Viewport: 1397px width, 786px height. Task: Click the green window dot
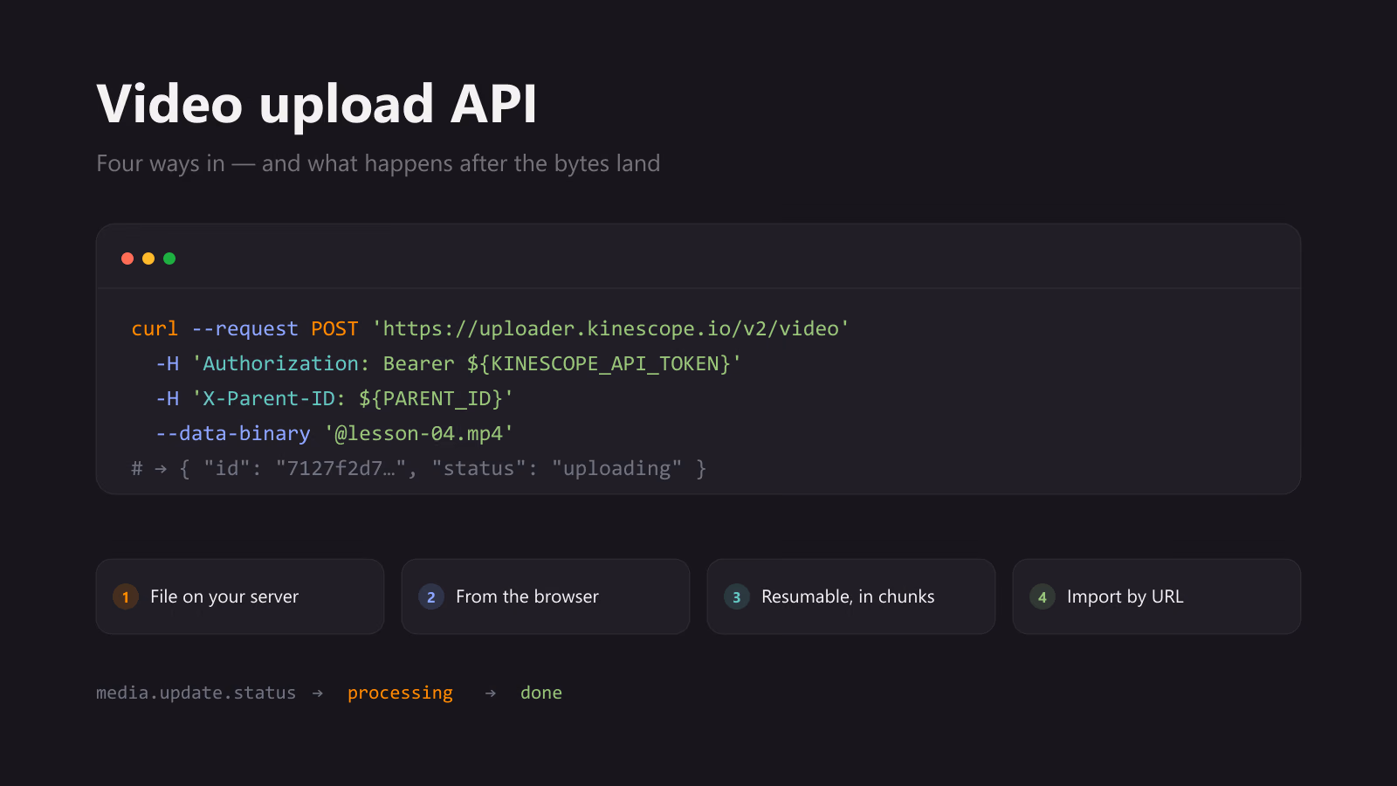(x=169, y=259)
